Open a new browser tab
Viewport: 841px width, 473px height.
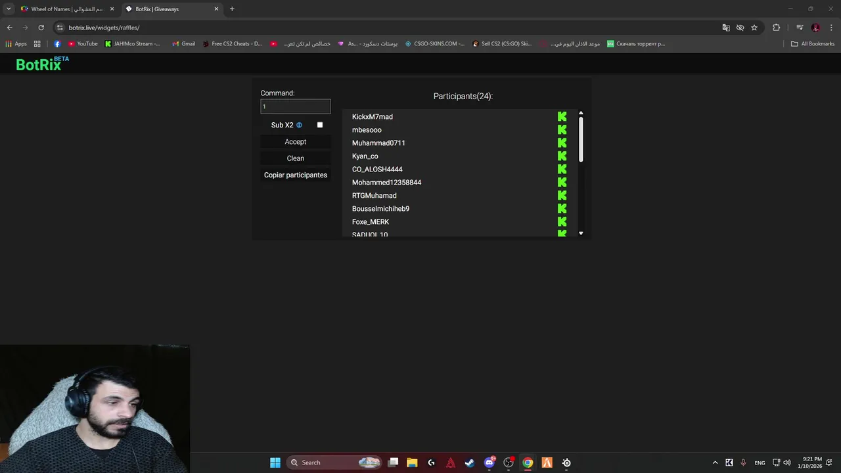click(x=232, y=9)
